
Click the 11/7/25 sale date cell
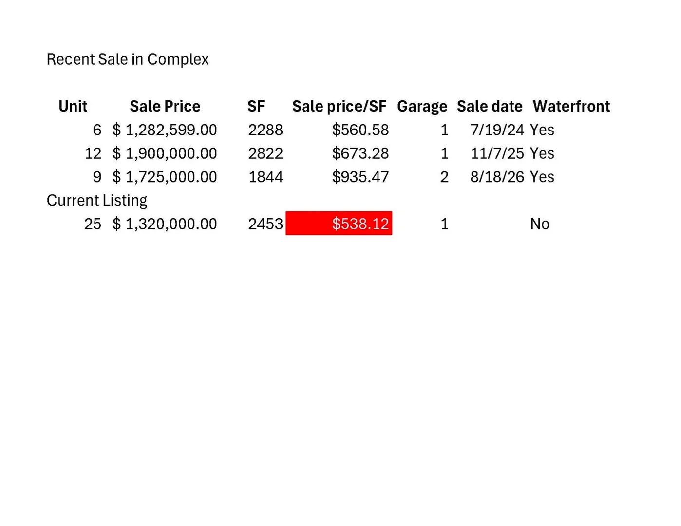(x=497, y=153)
